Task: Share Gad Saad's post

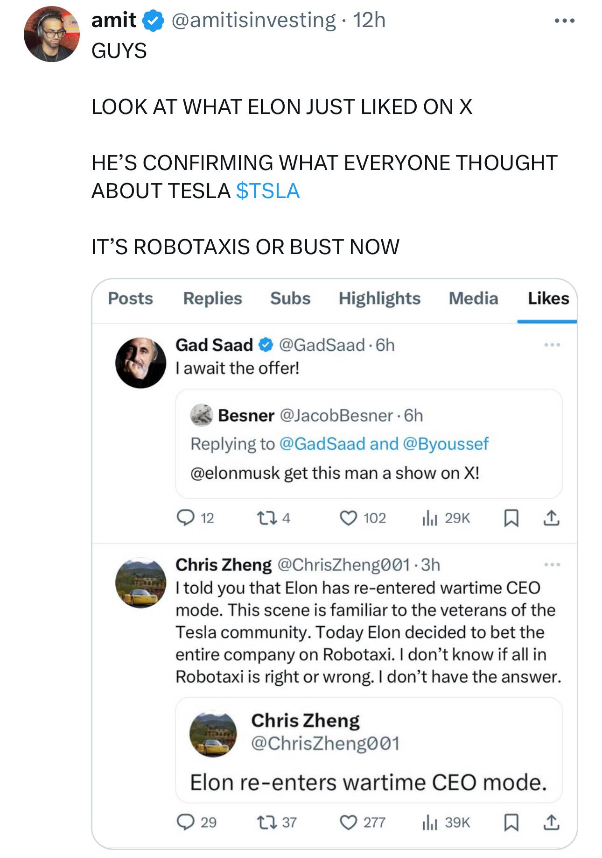Action: point(551,518)
